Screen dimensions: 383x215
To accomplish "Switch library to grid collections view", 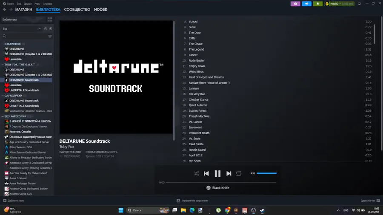I will pos(50,20).
